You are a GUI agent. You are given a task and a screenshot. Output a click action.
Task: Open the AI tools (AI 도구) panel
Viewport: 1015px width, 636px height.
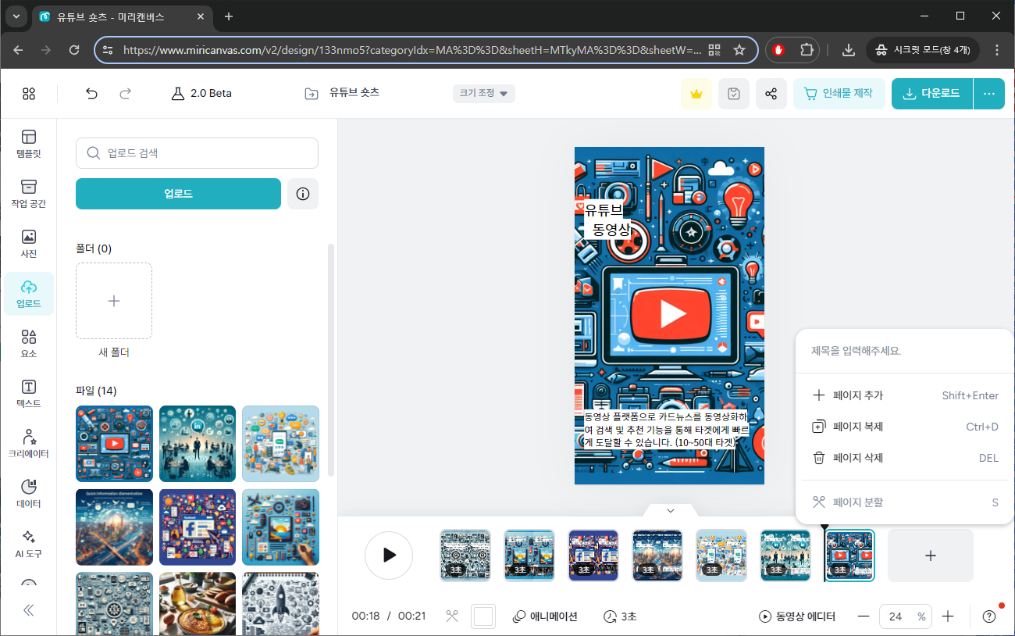tap(29, 544)
